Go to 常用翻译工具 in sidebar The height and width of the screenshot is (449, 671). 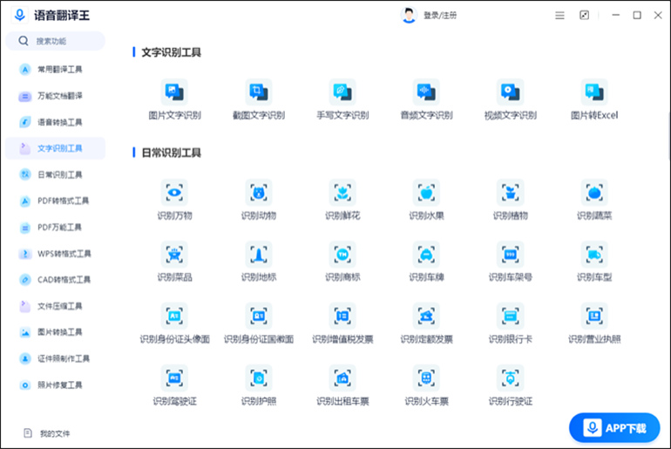click(55, 70)
